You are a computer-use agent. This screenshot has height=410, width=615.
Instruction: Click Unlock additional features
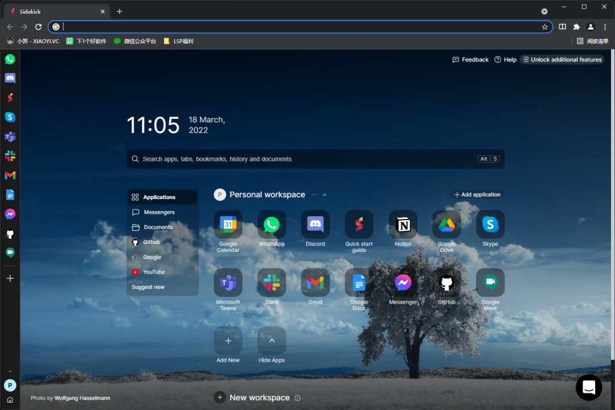coord(562,60)
